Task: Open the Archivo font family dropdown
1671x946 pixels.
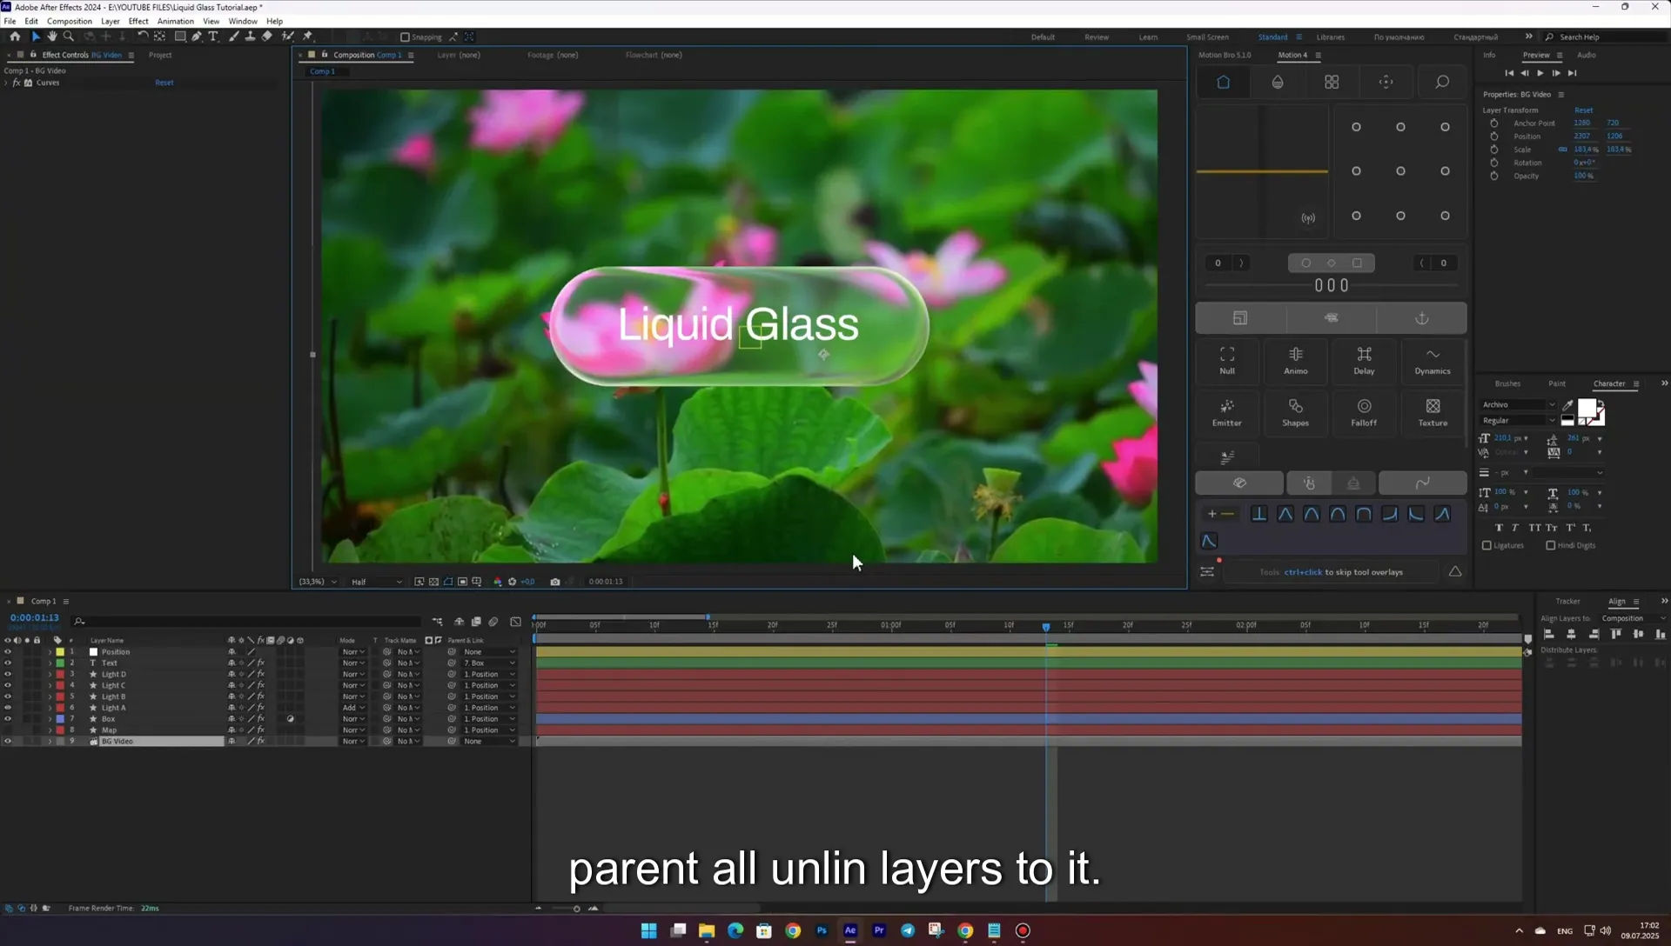Action: (x=1519, y=404)
